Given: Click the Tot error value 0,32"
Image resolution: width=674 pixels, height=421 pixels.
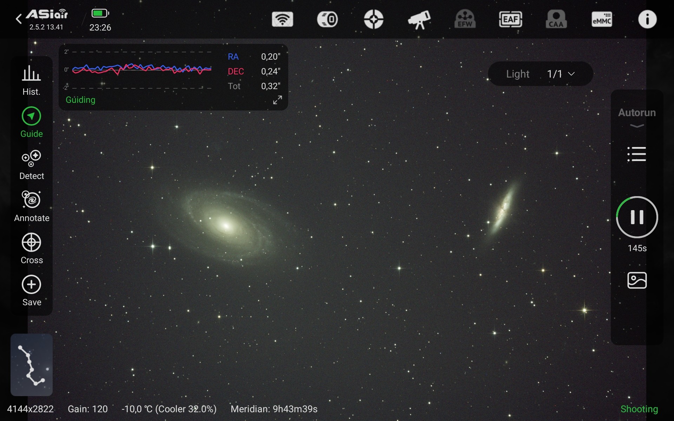Looking at the screenshot, I should point(271,86).
